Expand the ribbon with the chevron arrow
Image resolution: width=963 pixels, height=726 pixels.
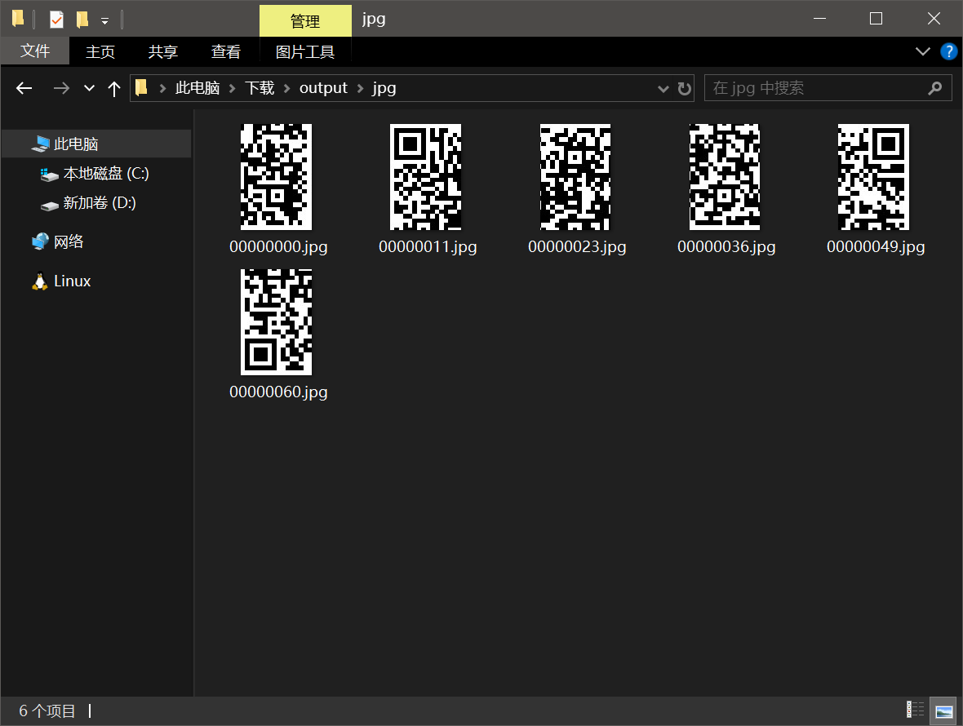pyautogui.click(x=923, y=51)
